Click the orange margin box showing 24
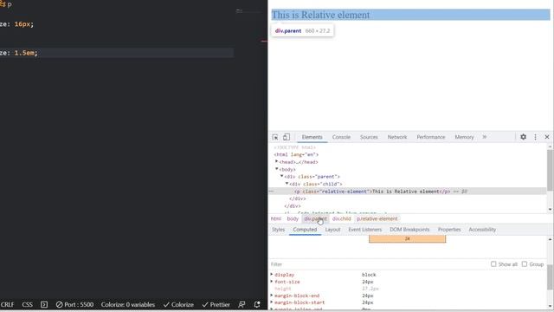554x312 pixels. (408, 239)
